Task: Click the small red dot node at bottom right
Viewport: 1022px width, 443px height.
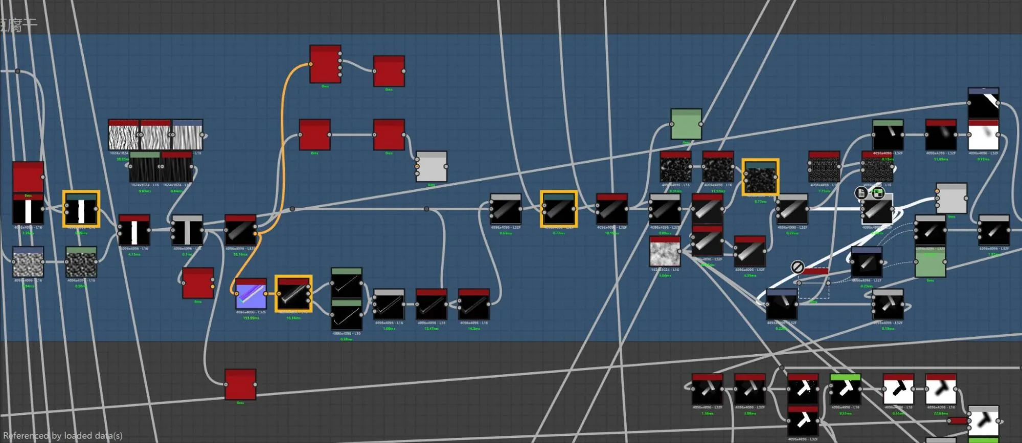Action: click(957, 421)
